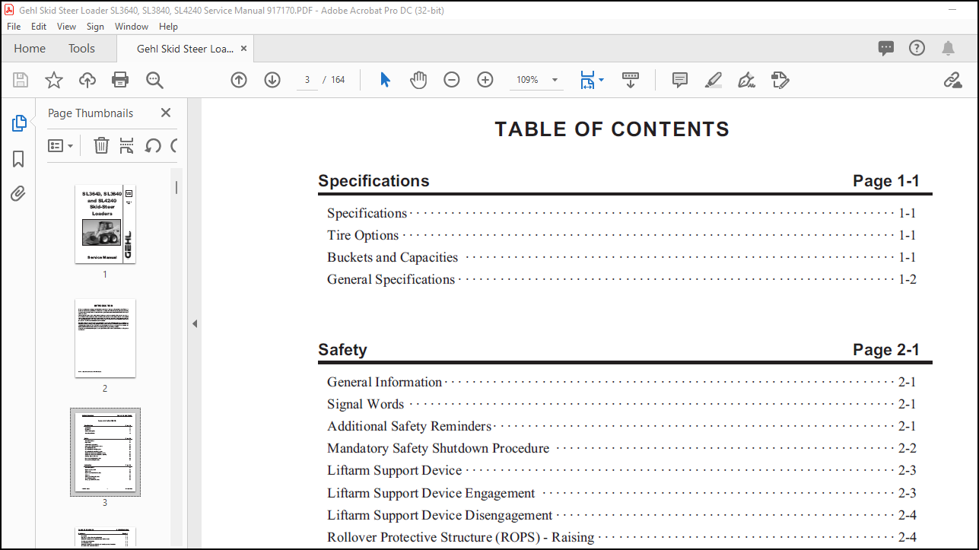
Task: Open the Attachments paperclip panel icon
Action: click(19, 193)
